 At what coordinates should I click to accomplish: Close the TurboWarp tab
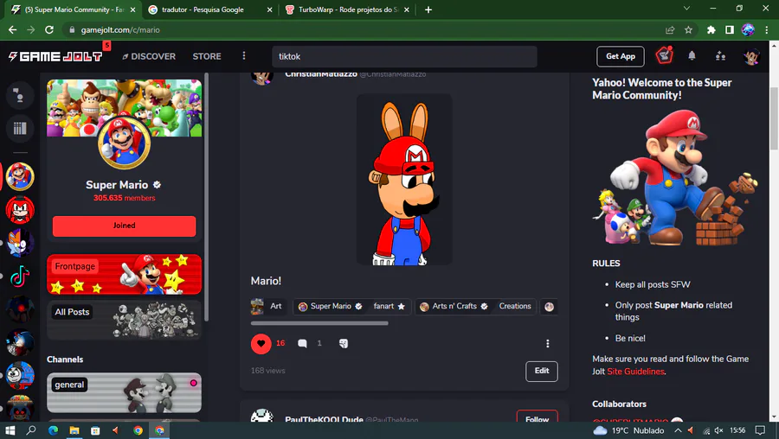coord(407,10)
